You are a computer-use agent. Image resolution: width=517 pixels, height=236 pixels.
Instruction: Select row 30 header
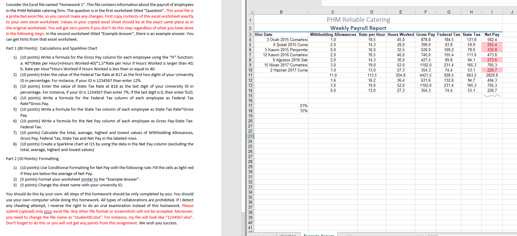[250, 172]
